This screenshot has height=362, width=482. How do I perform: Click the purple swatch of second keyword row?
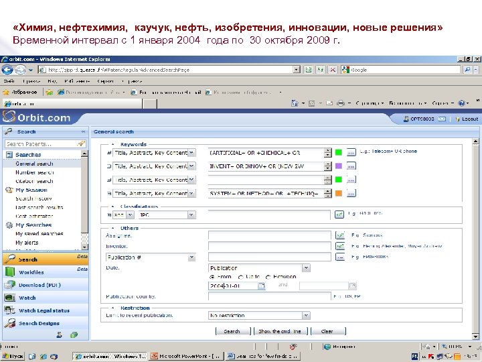(339, 166)
